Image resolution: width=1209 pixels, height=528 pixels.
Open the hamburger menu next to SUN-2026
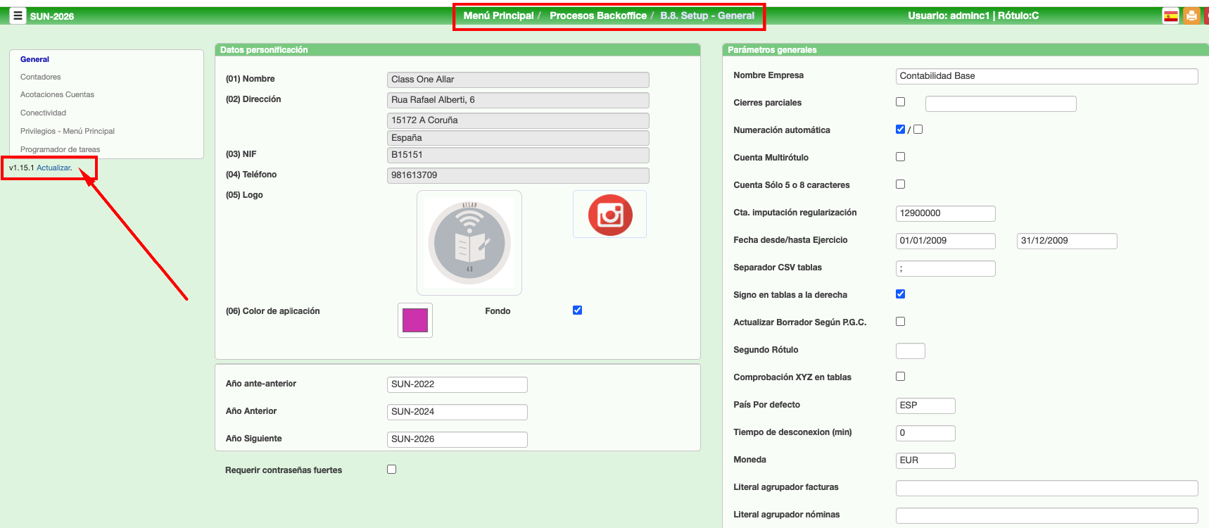18,15
